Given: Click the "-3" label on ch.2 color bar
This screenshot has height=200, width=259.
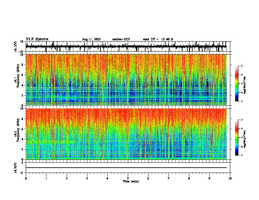Looking at the screenshot, I should tap(241, 120).
